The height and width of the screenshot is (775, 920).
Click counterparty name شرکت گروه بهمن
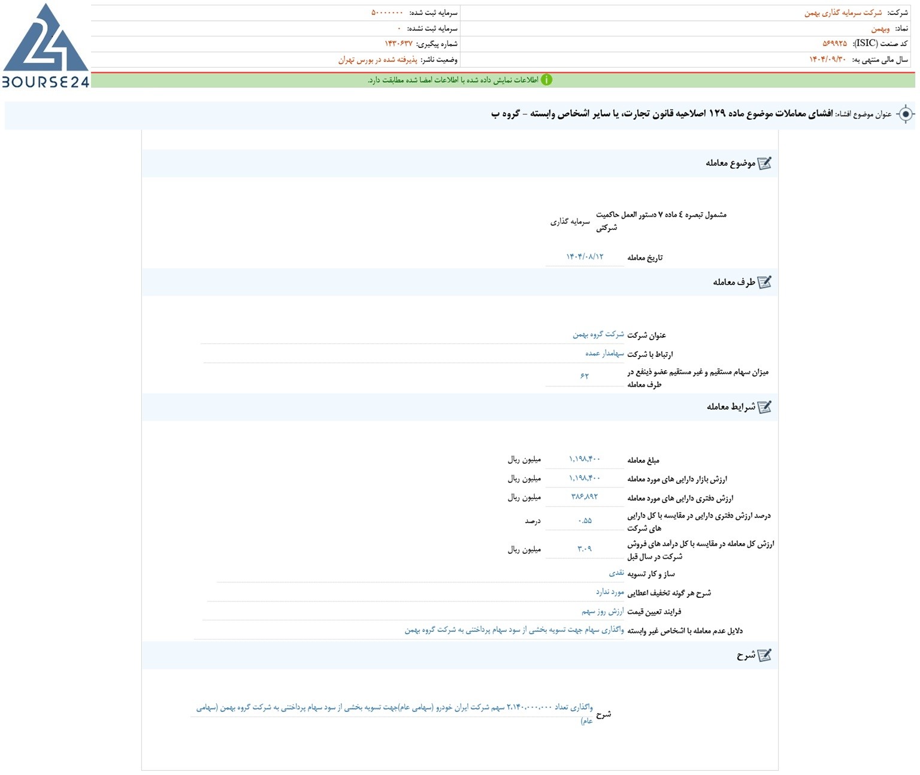point(598,334)
